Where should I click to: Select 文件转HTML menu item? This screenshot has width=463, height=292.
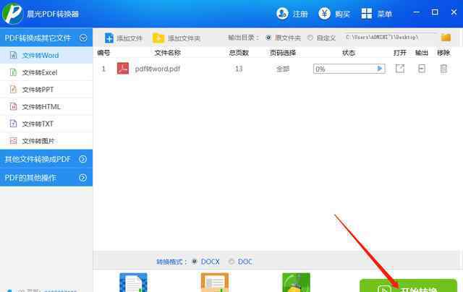[x=46, y=106]
